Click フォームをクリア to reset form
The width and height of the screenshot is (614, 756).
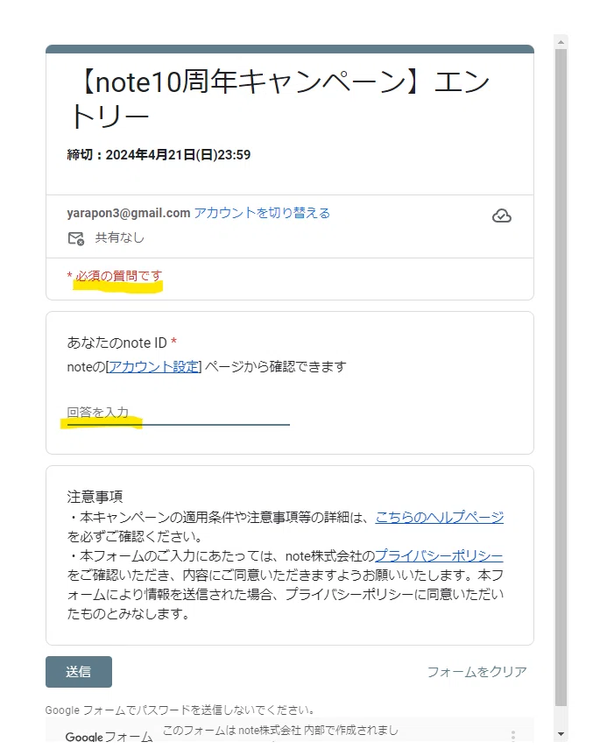[477, 672]
